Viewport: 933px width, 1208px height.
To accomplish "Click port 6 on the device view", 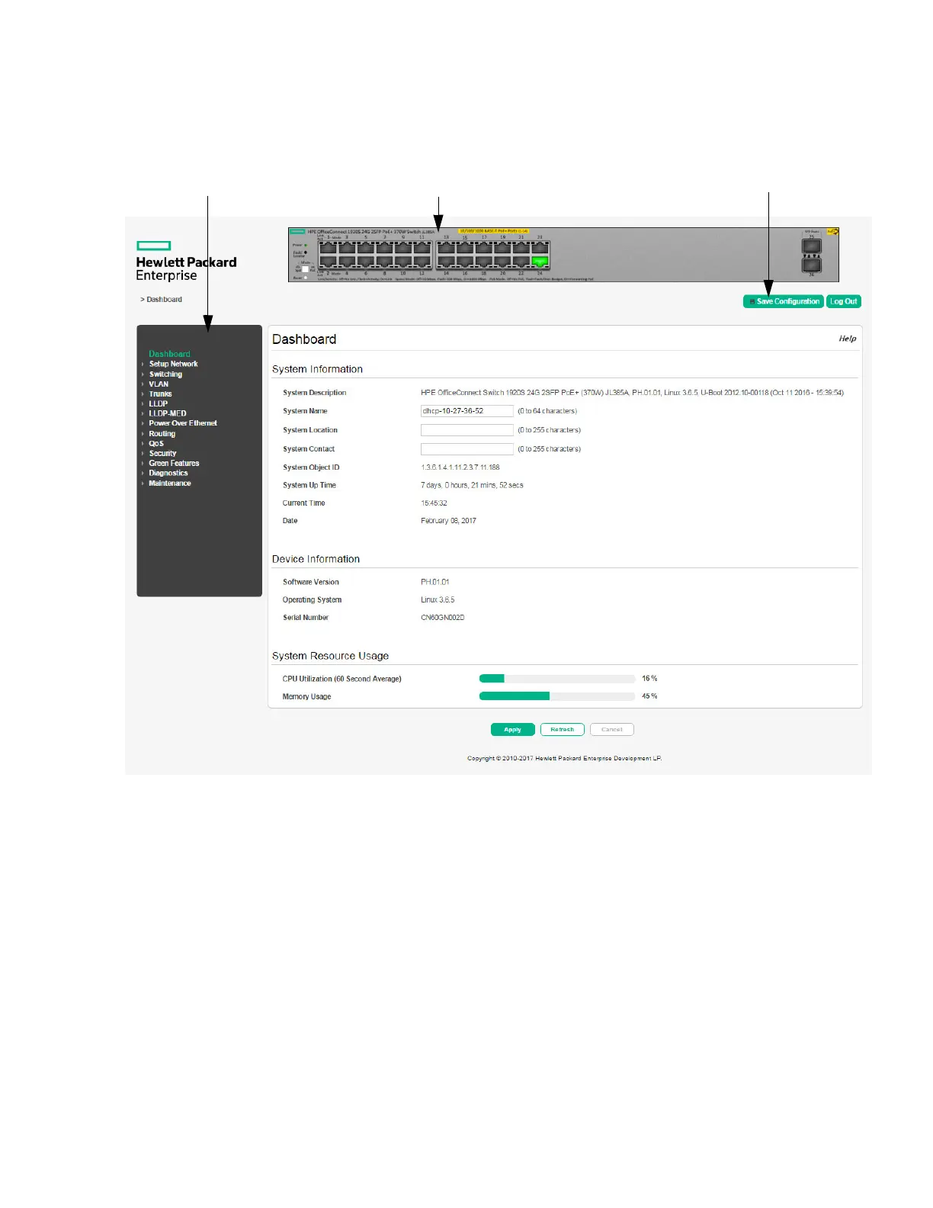I will pyautogui.click(x=366, y=262).
